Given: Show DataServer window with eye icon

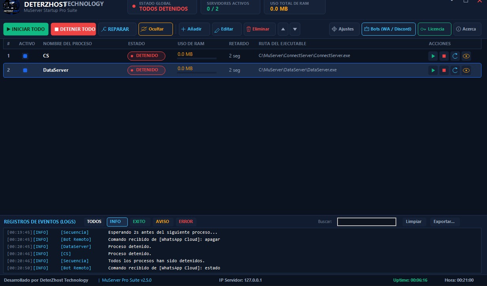Looking at the screenshot, I should pyautogui.click(x=466, y=70).
